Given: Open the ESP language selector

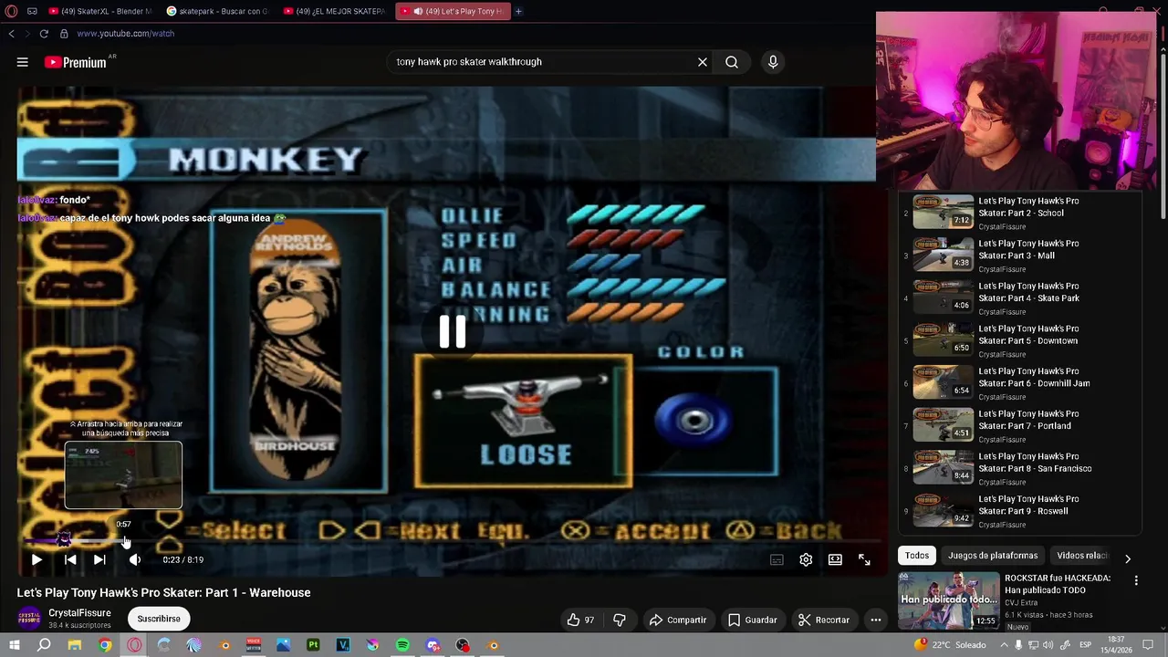Looking at the screenshot, I should (x=1086, y=645).
